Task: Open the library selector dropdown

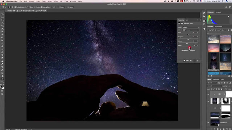Action: 217,30
